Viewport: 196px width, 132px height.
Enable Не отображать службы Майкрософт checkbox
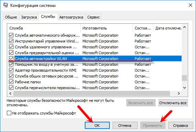tap(9, 113)
